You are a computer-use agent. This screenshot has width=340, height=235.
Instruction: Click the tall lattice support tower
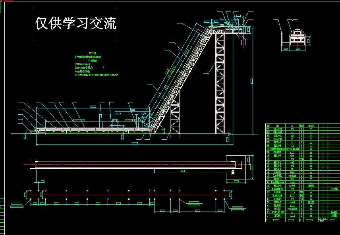coord(220,83)
